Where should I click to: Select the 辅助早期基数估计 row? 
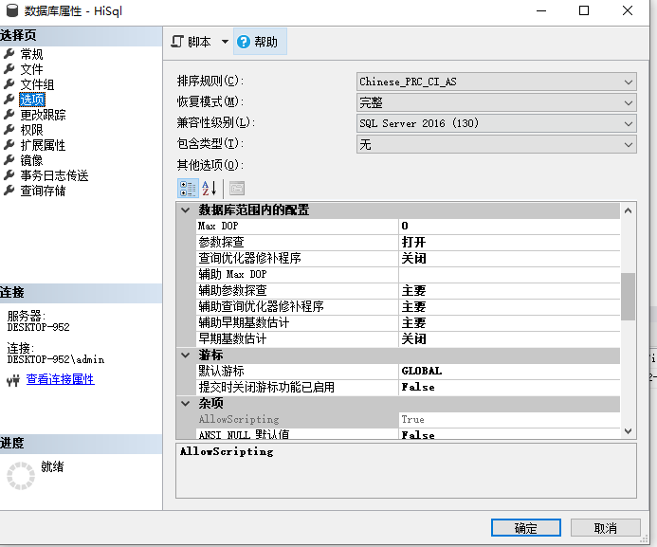point(408,323)
